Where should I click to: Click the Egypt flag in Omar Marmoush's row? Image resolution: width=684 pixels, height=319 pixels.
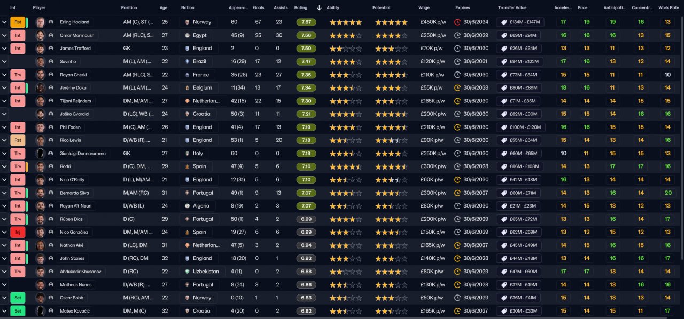pos(187,35)
